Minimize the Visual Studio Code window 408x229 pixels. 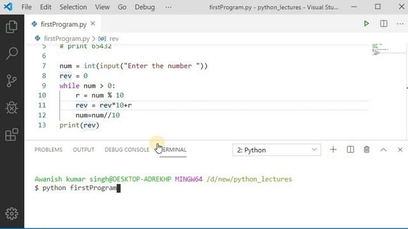point(354,7)
